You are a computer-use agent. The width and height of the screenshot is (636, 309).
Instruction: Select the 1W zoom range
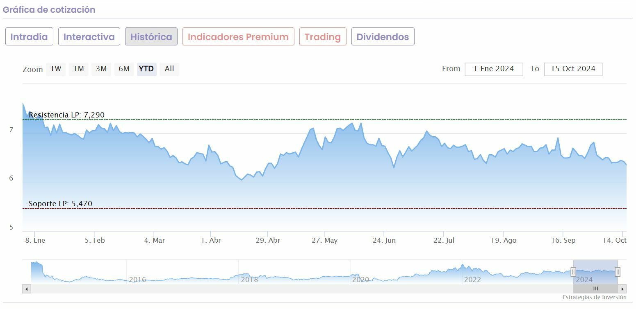click(56, 69)
